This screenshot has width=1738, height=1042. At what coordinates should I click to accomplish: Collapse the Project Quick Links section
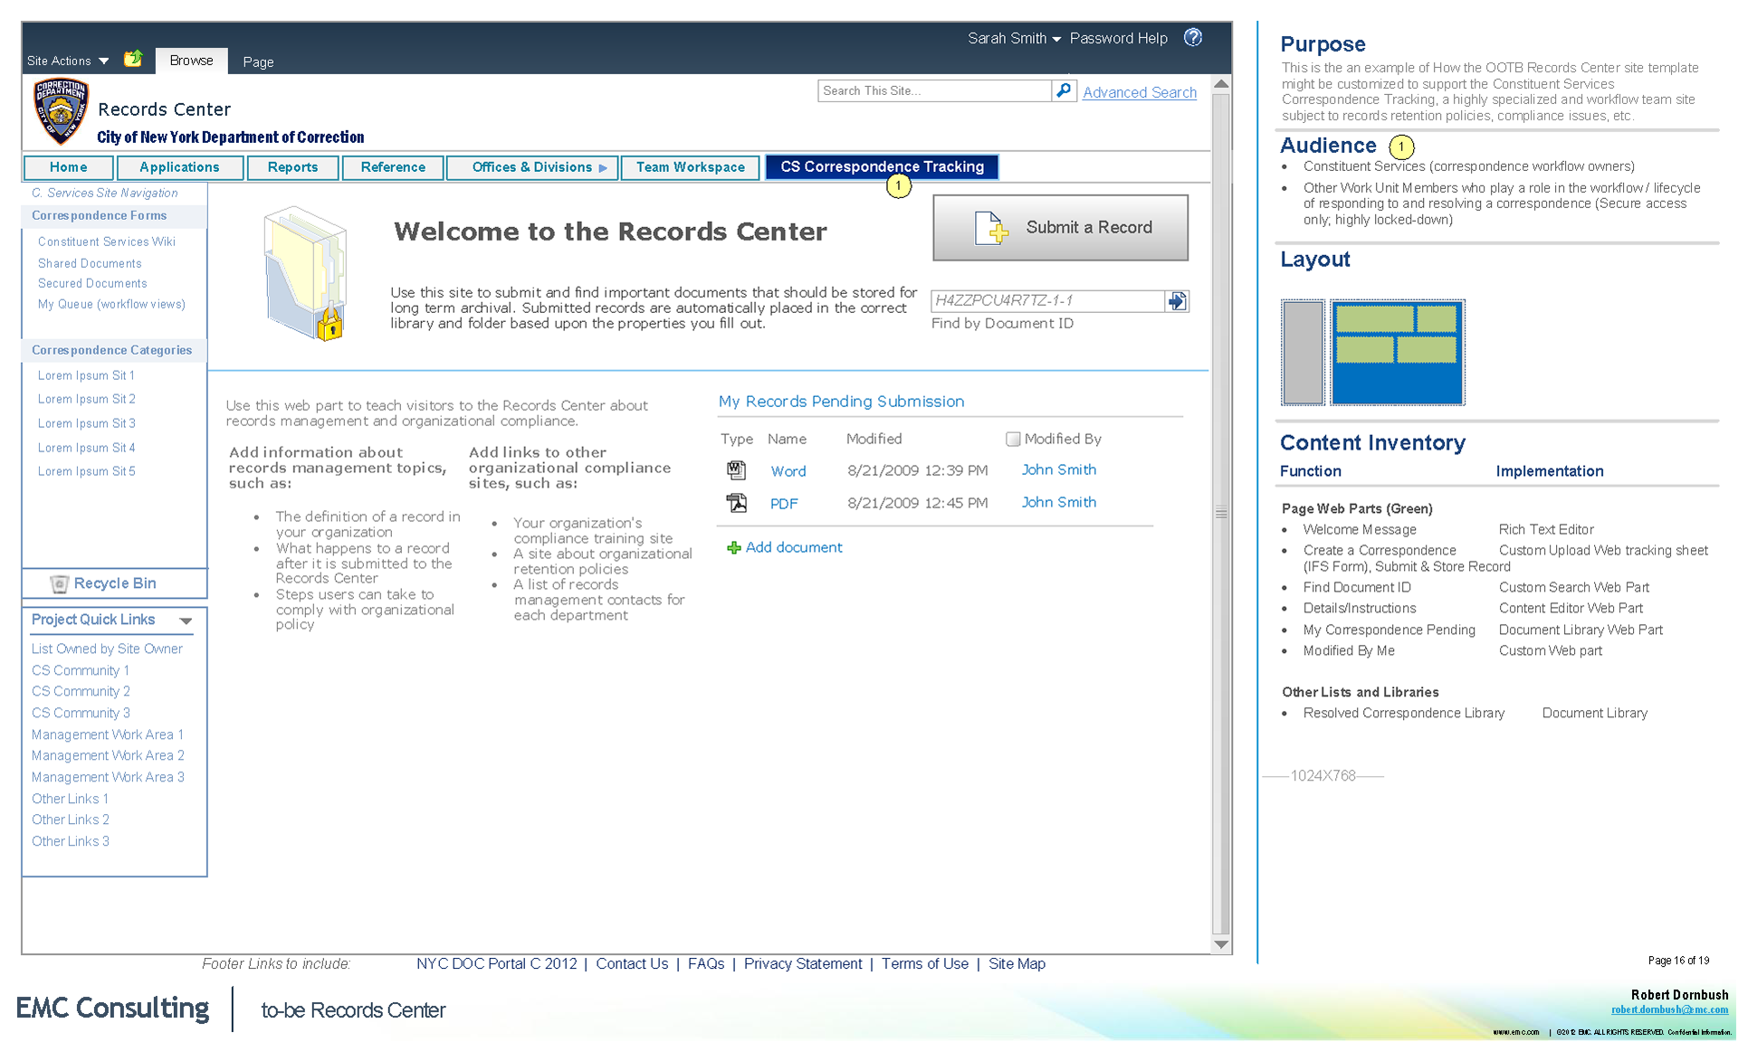tap(186, 620)
